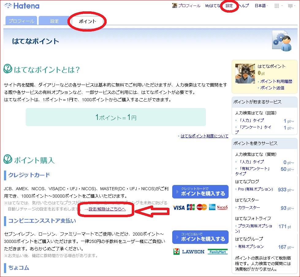Click the FamilyMart logo

coord(218,252)
